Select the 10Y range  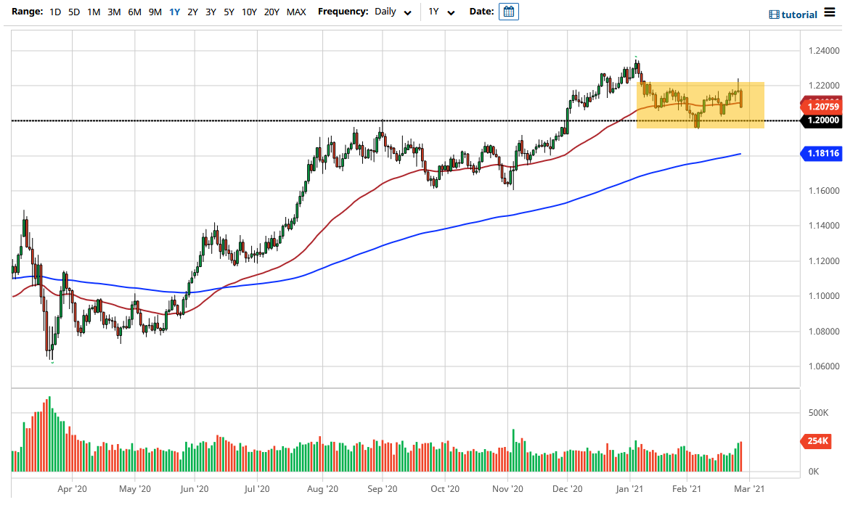click(x=249, y=12)
